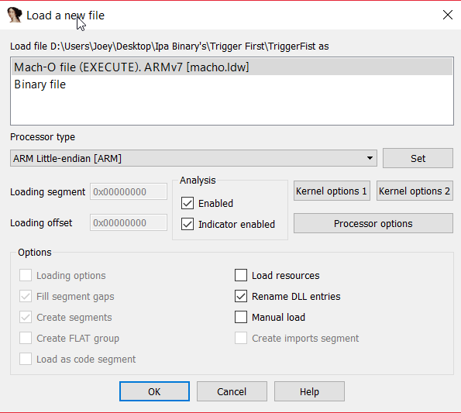Click the Set button
461x413 pixels.
click(418, 158)
